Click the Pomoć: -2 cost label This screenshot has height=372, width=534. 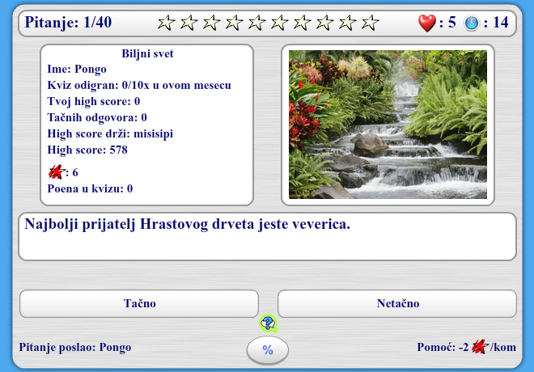point(443,347)
